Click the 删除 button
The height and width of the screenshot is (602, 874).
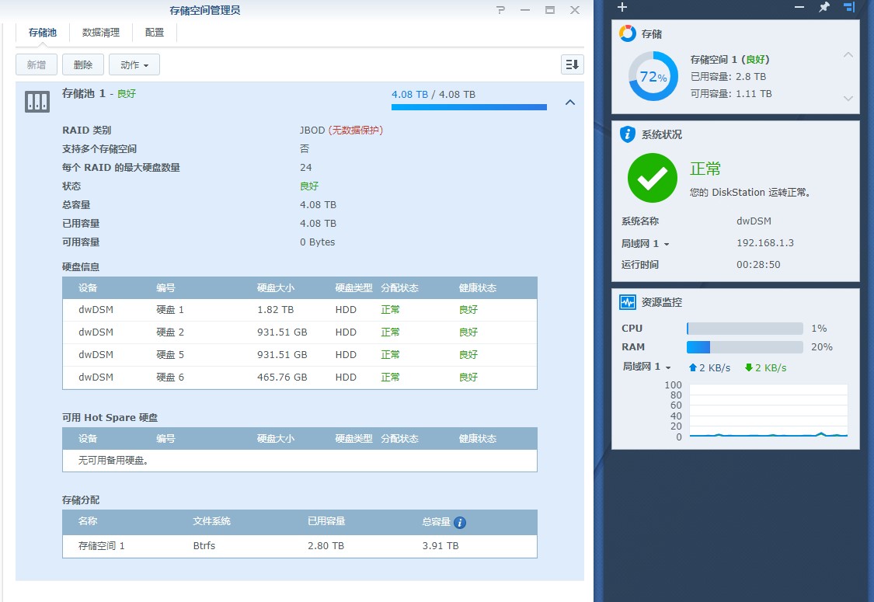pos(82,65)
